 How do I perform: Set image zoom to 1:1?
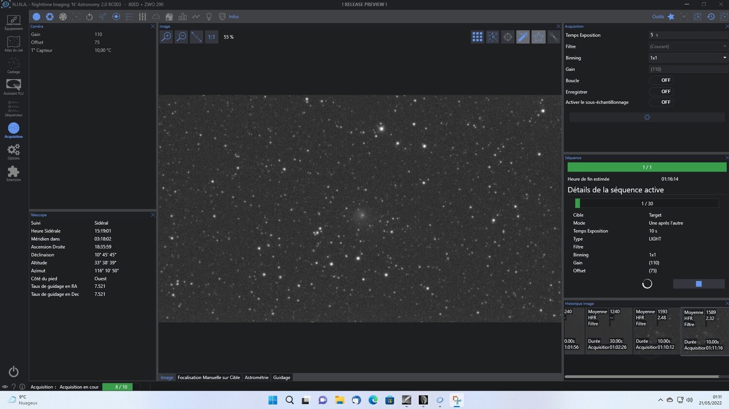211,37
